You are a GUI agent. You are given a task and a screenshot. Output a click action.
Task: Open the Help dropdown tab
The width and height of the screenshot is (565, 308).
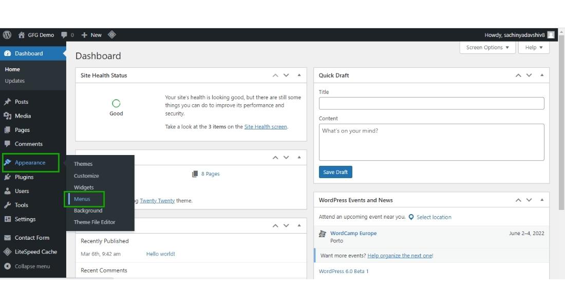534,48
